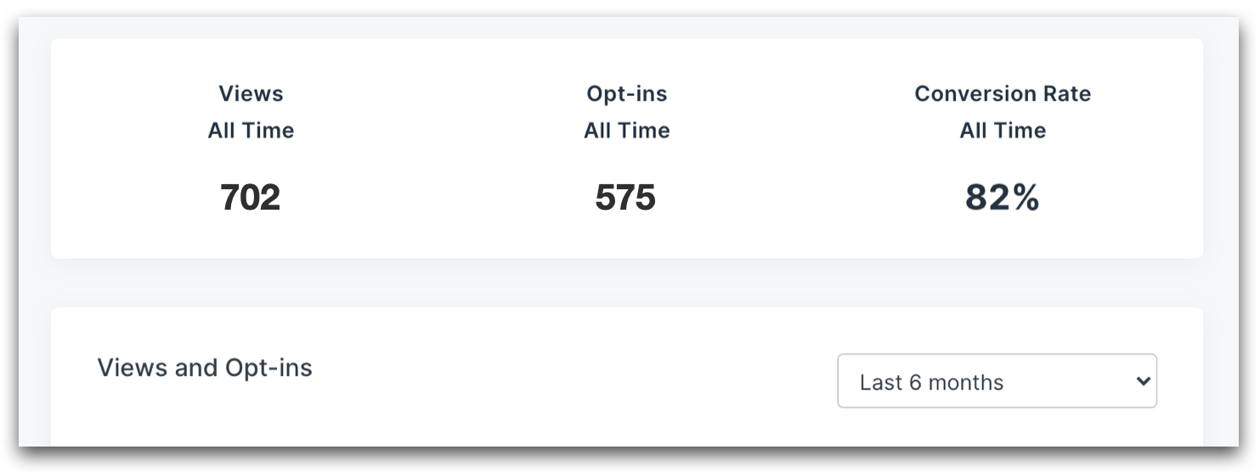This screenshot has height=472, width=1260.
Task: Click the 82% conversion rate value
Action: [x=1003, y=197]
